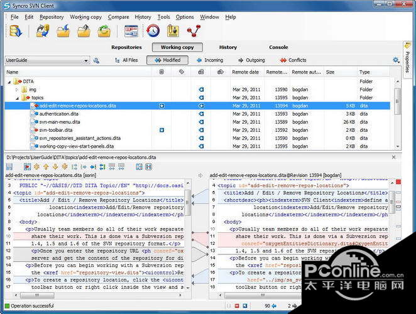Click incoming-change icon in svn-toolbar.dita row
Viewport: 416px width, 314px height.
201,130
